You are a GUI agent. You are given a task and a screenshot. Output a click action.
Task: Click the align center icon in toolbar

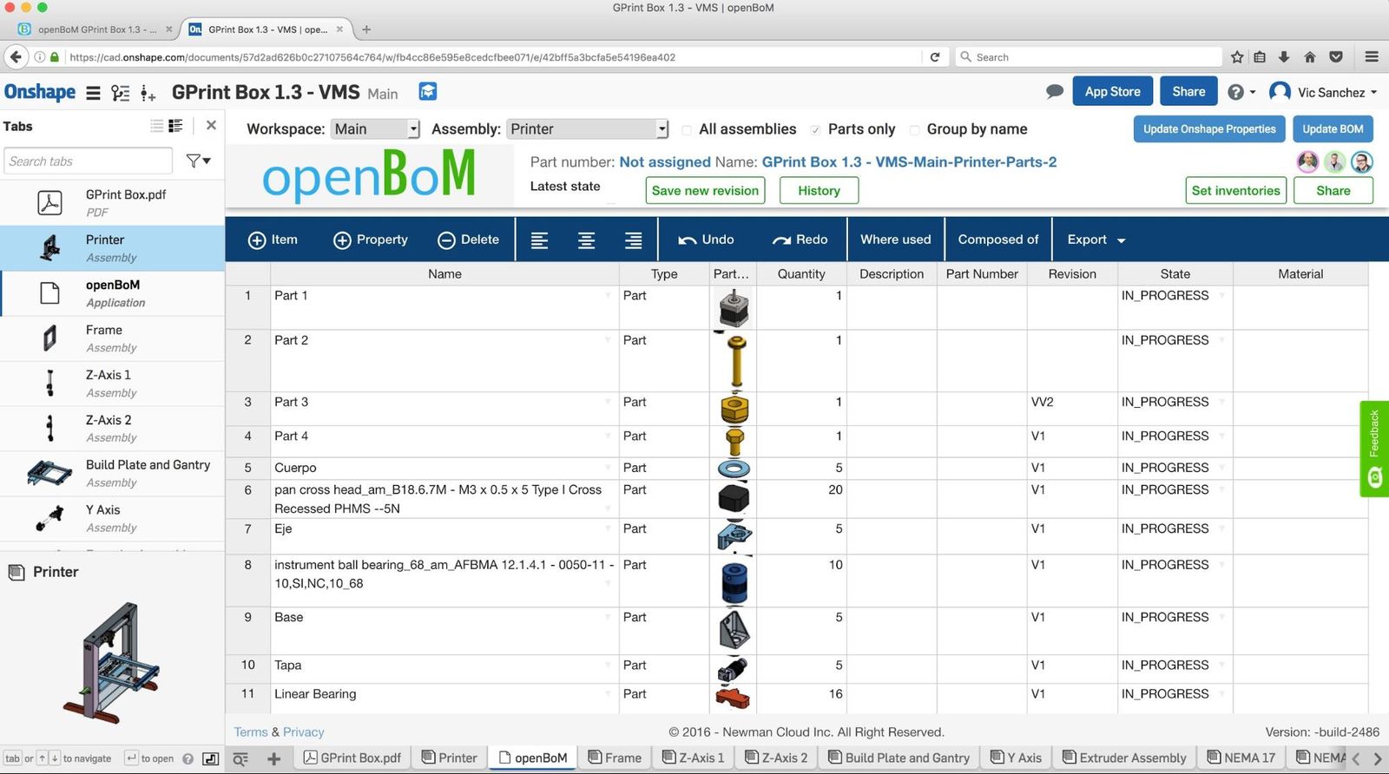(x=586, y=240)
